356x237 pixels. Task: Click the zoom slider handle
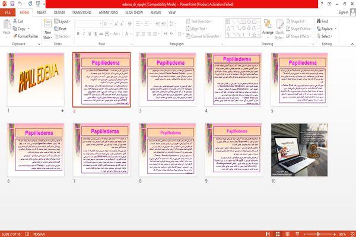(x=318, y=234)
